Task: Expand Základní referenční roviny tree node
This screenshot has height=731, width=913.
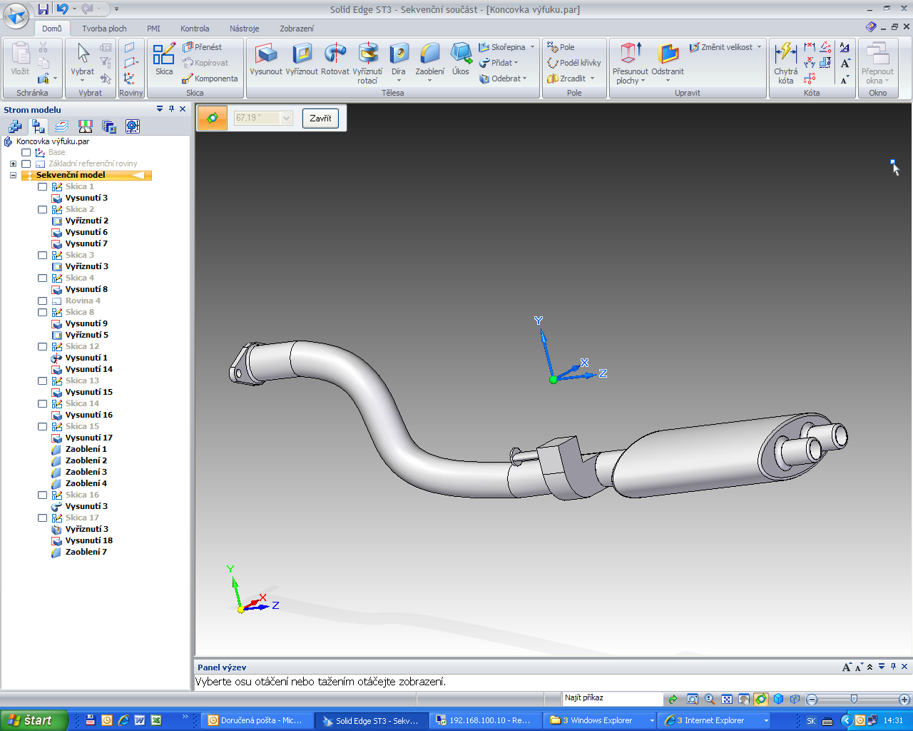Action: click(x=13, y=164)
